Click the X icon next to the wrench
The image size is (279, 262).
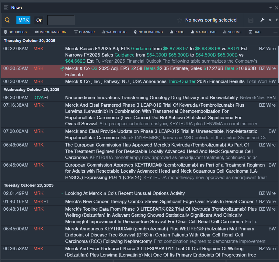[x=270, y=20]
